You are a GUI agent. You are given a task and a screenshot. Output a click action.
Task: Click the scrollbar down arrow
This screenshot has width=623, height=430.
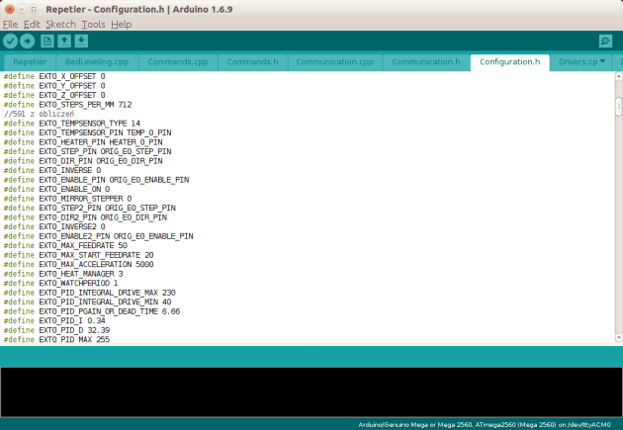(x=618, y=338)
